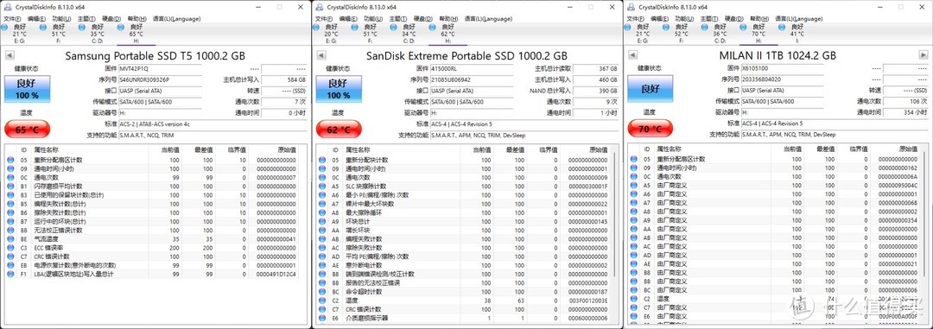Click status orb of SLC 块擦除计数 row

(322, 187)
